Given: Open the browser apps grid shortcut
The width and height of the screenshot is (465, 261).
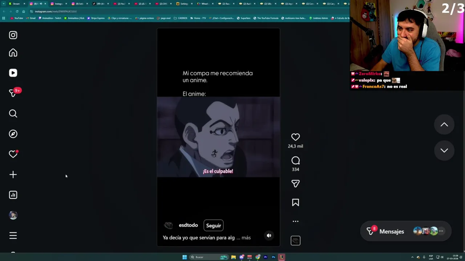Looking at the screenshot, I should [4, 18].
